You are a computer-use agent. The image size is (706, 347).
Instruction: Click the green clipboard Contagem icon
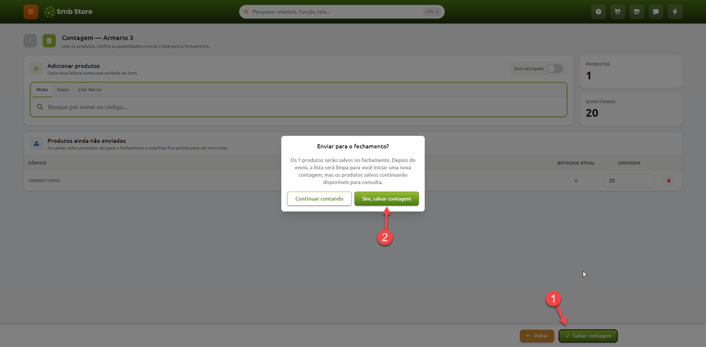pyautogui.click(x=49, y=41)
